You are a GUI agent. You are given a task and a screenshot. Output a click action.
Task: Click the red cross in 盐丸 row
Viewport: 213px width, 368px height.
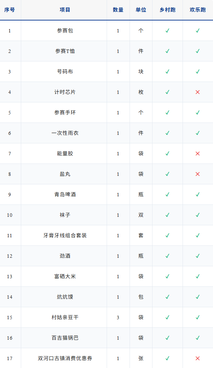(x=198, y=174)
